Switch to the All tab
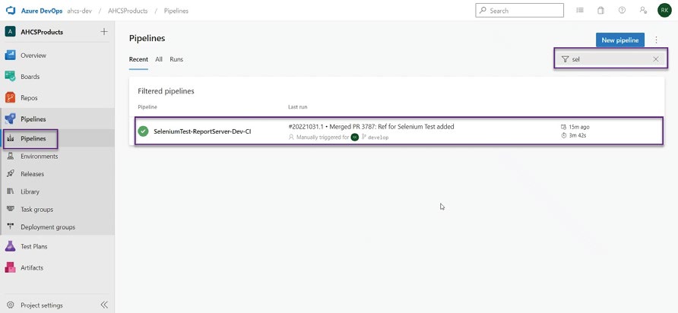Screen dimensions: 678x313 pos(159,59)
